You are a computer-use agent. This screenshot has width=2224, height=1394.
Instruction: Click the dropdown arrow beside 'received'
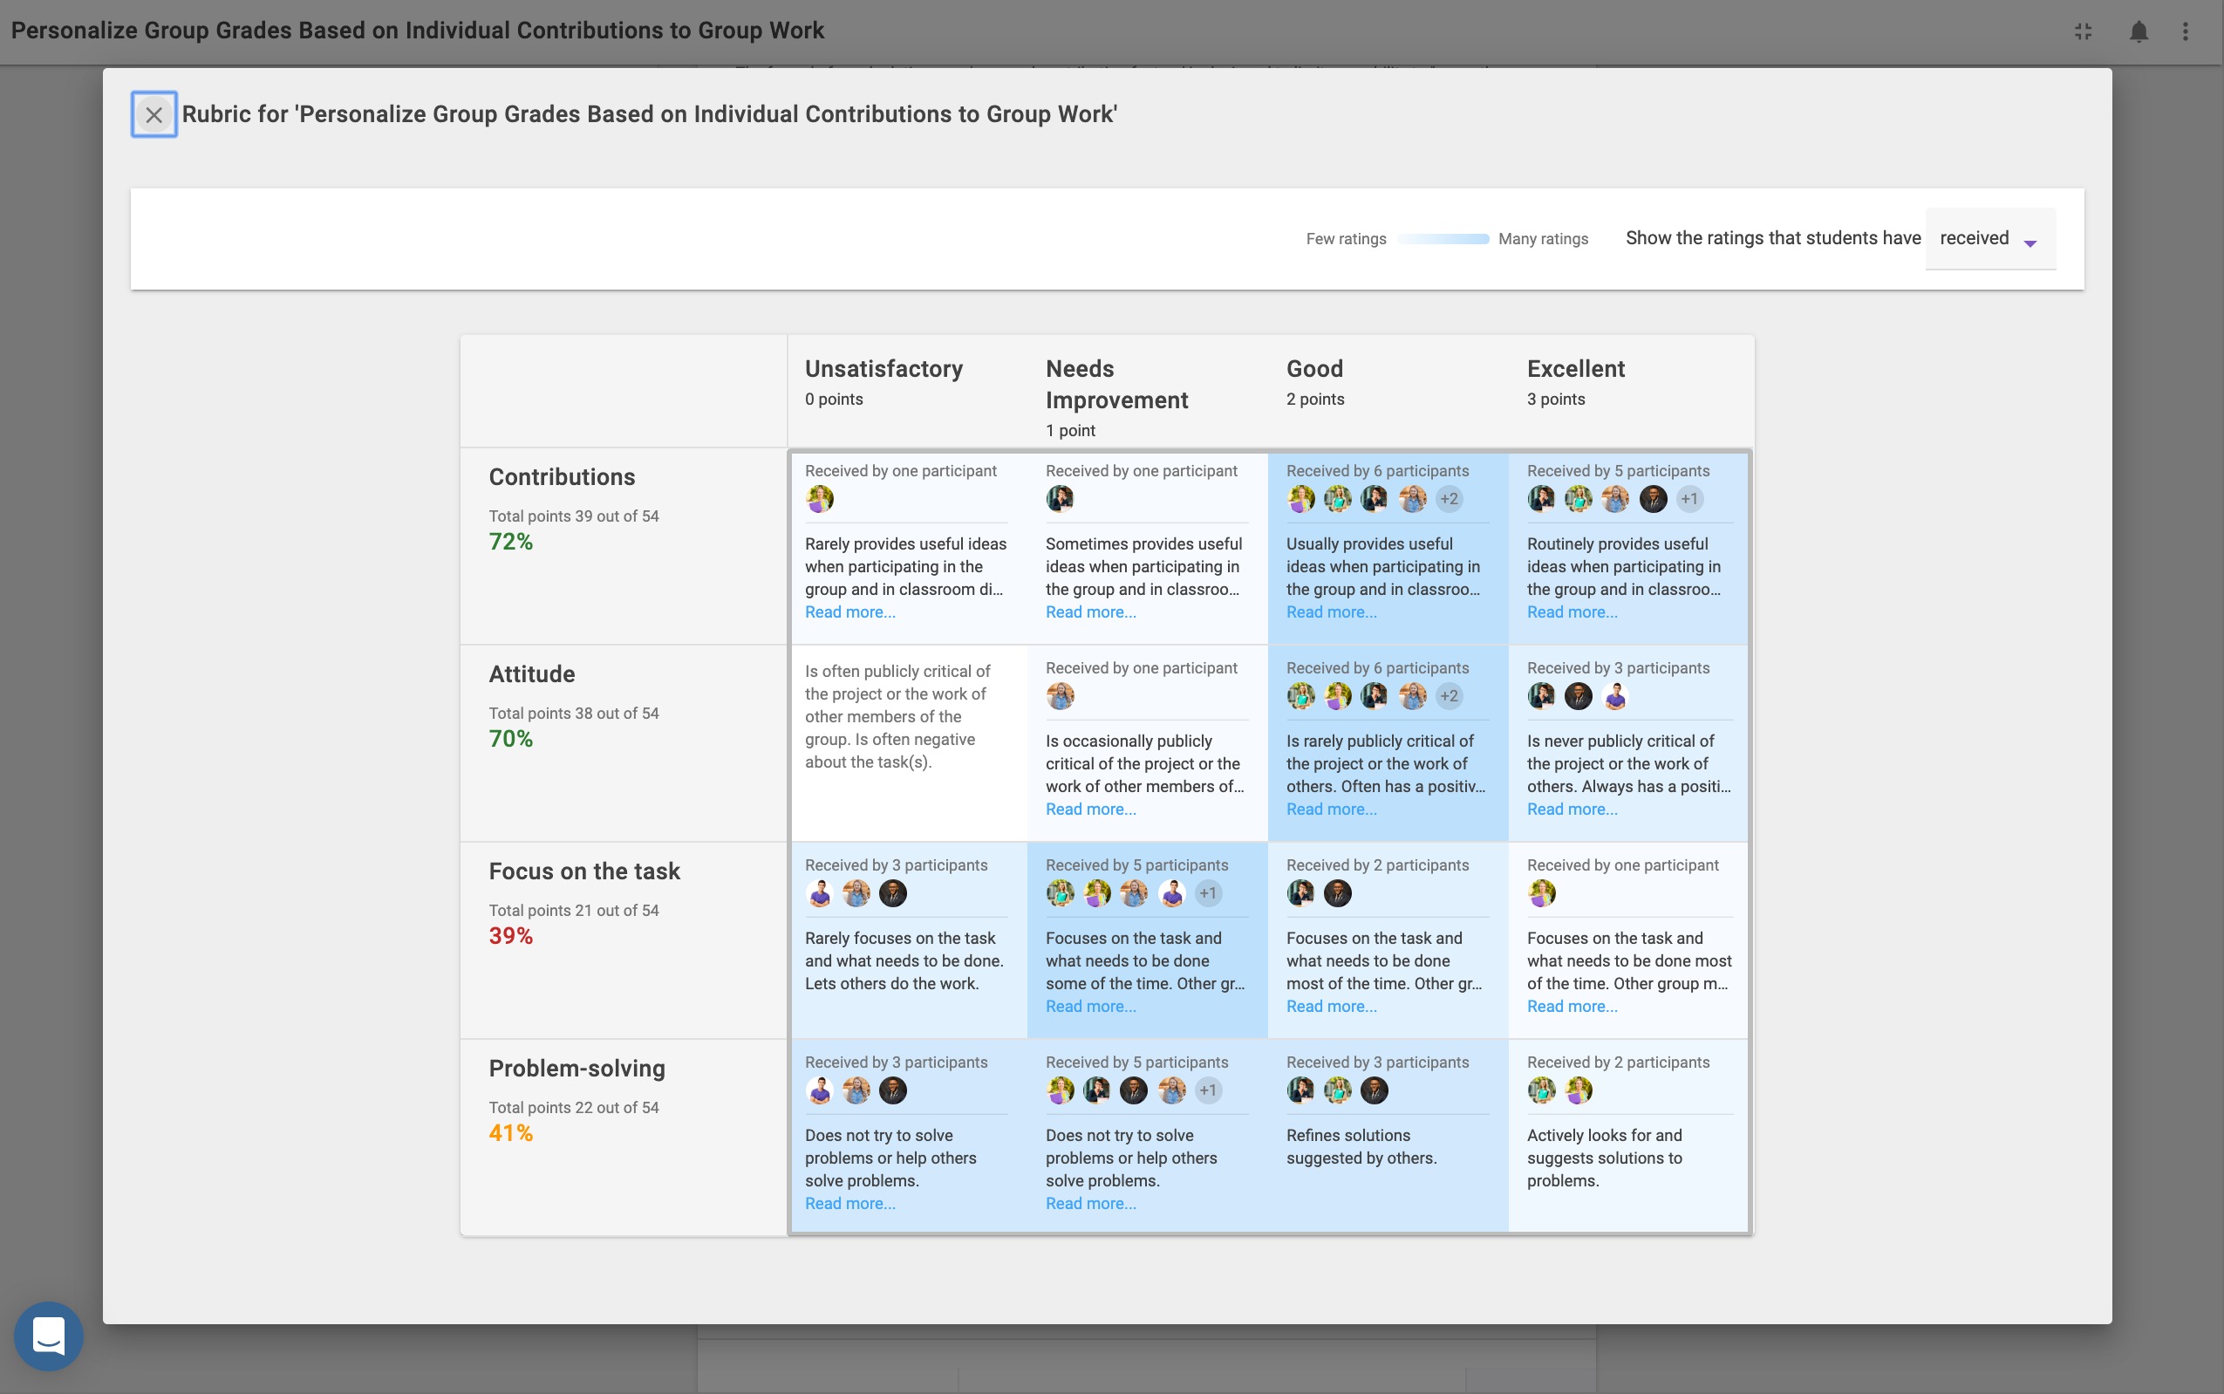click(x=2030, y=243)
